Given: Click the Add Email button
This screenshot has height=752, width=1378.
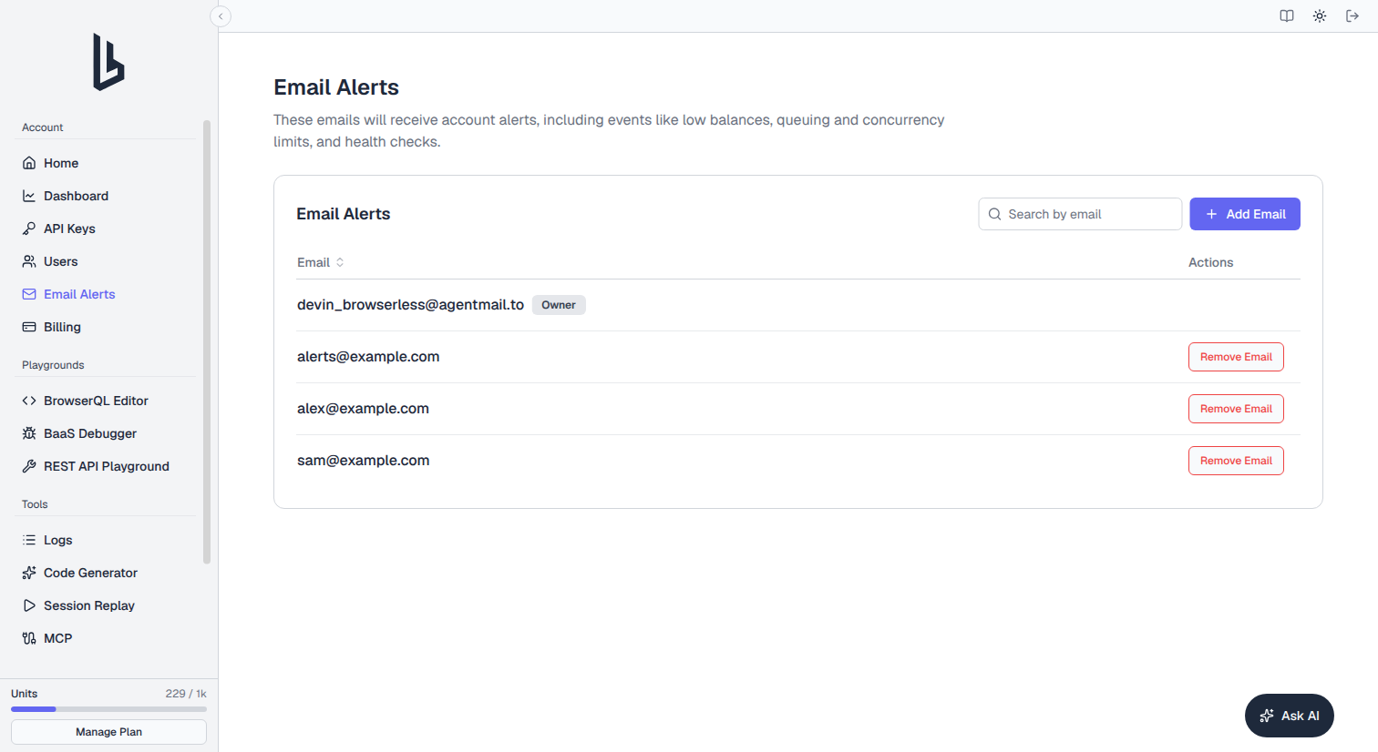Looking at the screenshot, I should (1245, 214).
